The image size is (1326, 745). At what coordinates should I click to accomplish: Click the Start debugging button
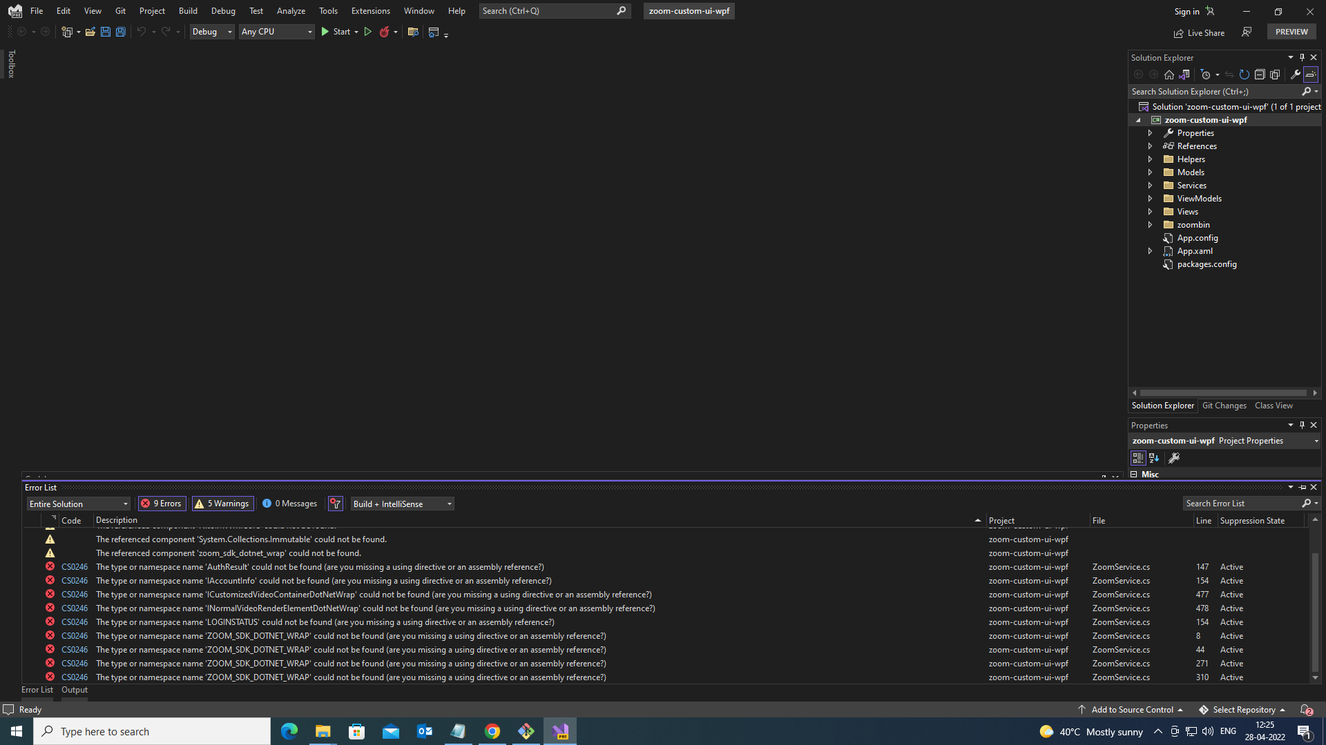pyautogui.click(x=337, y=32)
